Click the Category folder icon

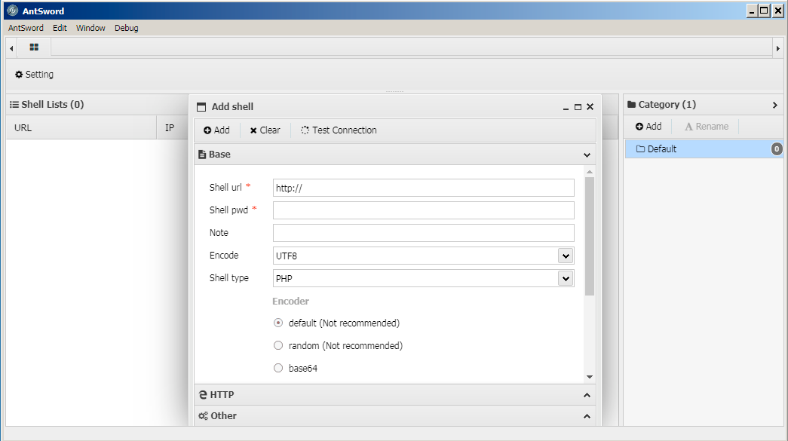[632, 105]
